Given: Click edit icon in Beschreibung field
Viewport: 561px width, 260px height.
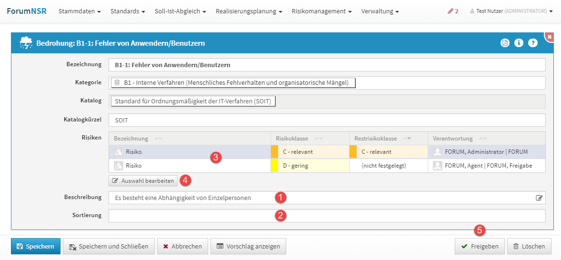Looking at the screenshot, I should point(539,198).
